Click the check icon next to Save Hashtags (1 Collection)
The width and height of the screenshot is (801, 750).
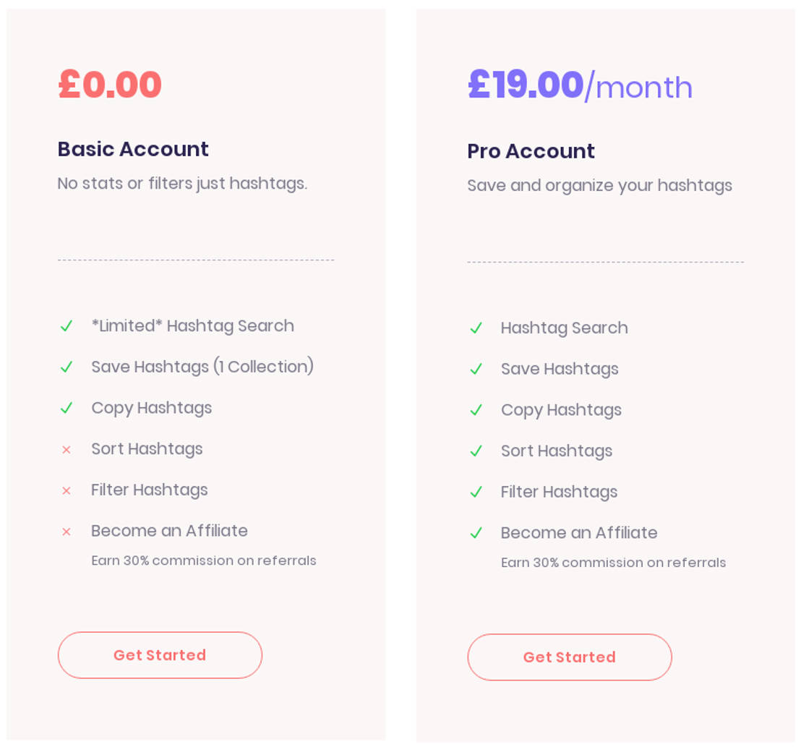pos(67,367)
